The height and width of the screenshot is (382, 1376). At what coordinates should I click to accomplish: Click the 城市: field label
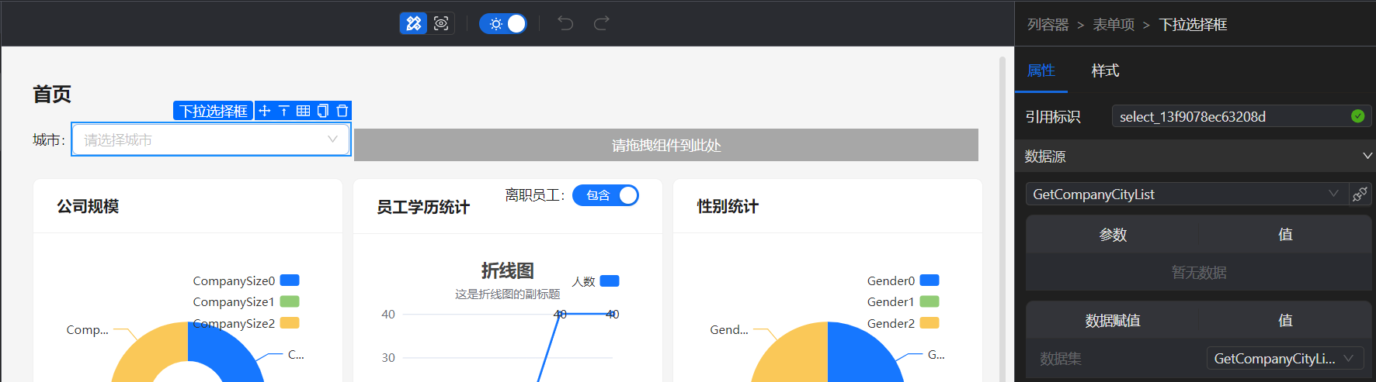[x=49, y=139]
